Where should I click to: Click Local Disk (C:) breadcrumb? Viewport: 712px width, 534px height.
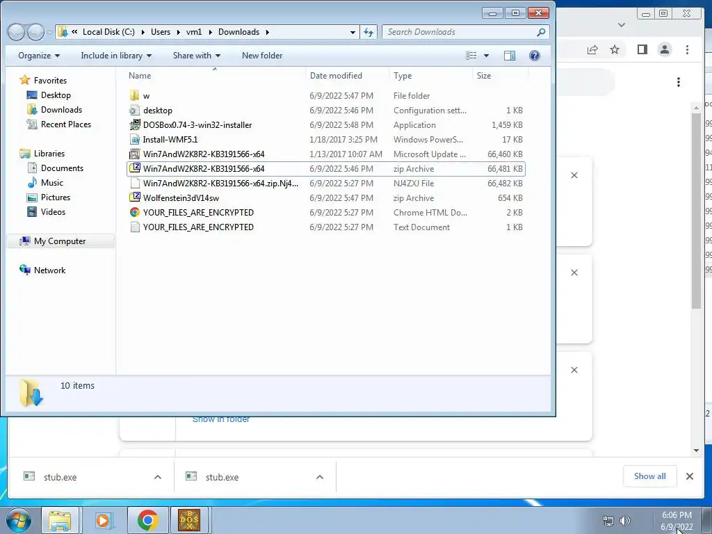point(108,32)
